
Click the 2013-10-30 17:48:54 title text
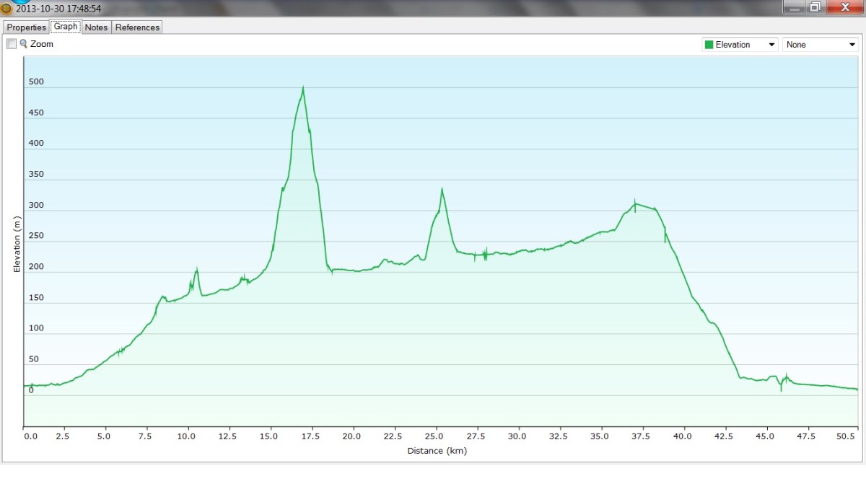(58, 9)
